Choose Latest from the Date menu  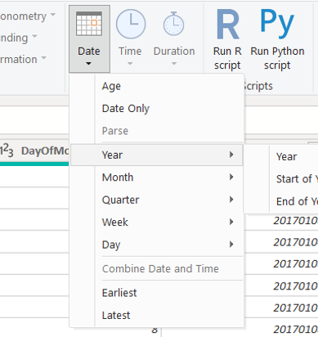(156, 315)
